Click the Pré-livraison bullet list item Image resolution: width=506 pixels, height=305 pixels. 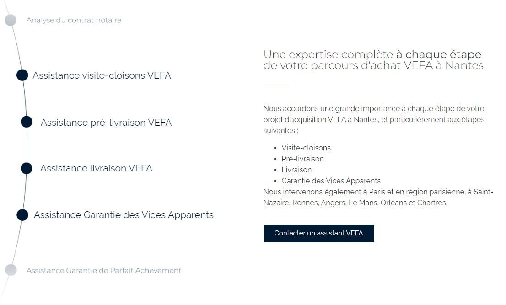302,159
